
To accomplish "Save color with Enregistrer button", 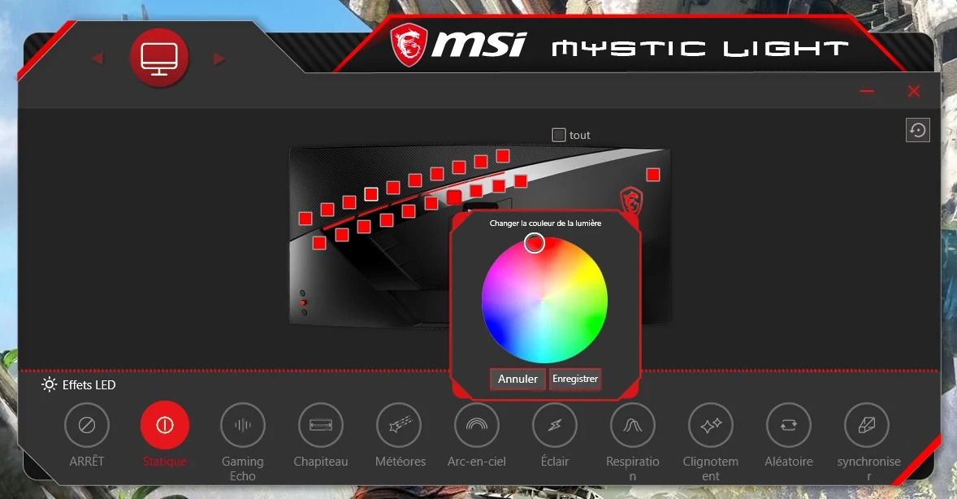I will click(x=575, y=379).
